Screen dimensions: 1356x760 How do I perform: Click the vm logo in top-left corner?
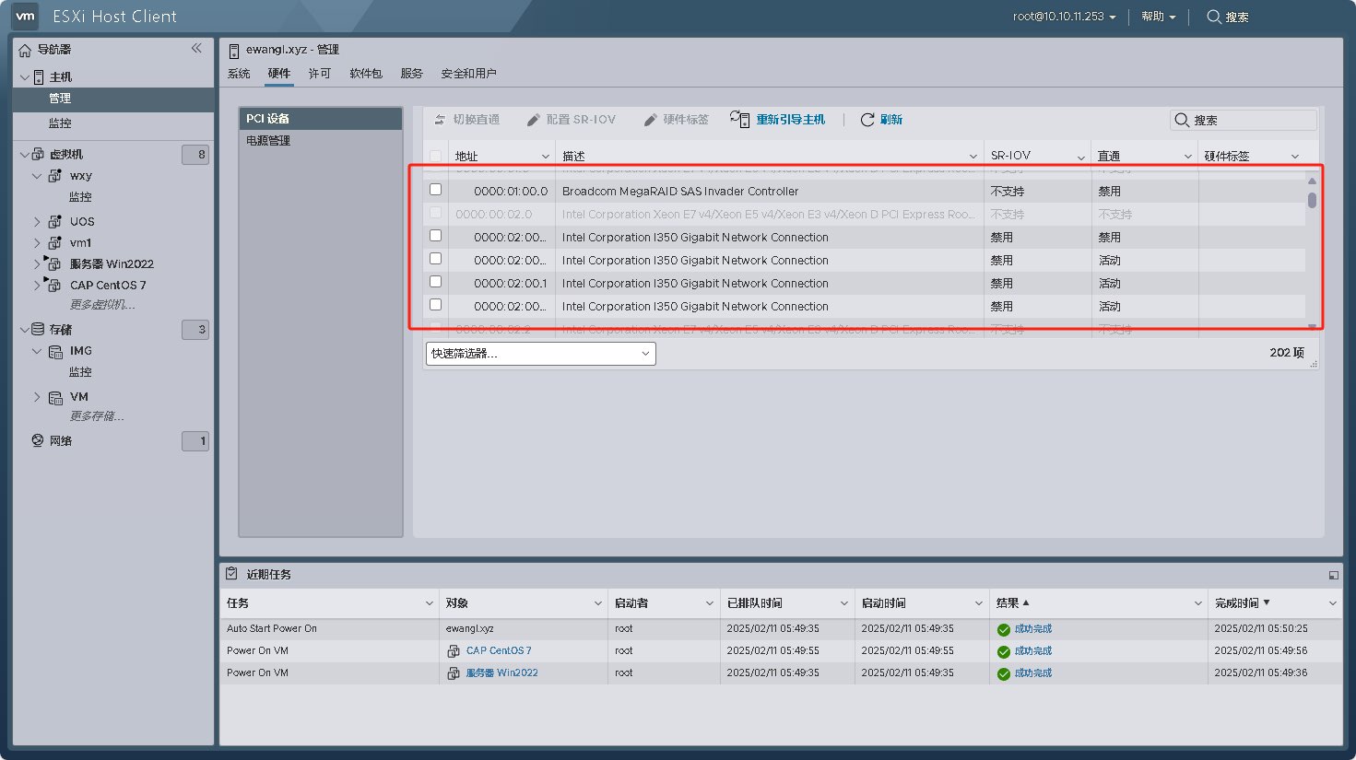[25, 16]
